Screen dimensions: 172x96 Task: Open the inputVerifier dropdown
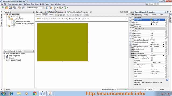pos(163,67)
